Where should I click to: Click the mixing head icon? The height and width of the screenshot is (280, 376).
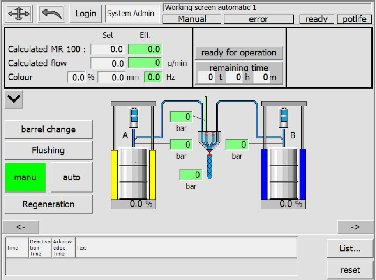(210, 141)
